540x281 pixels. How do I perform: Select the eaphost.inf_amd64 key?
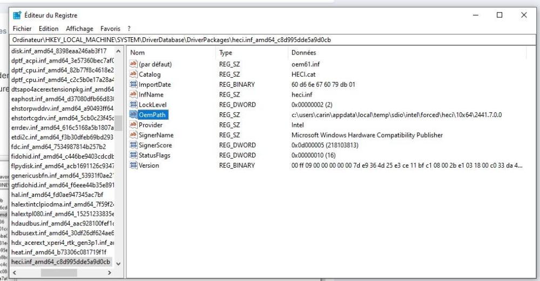62,99
